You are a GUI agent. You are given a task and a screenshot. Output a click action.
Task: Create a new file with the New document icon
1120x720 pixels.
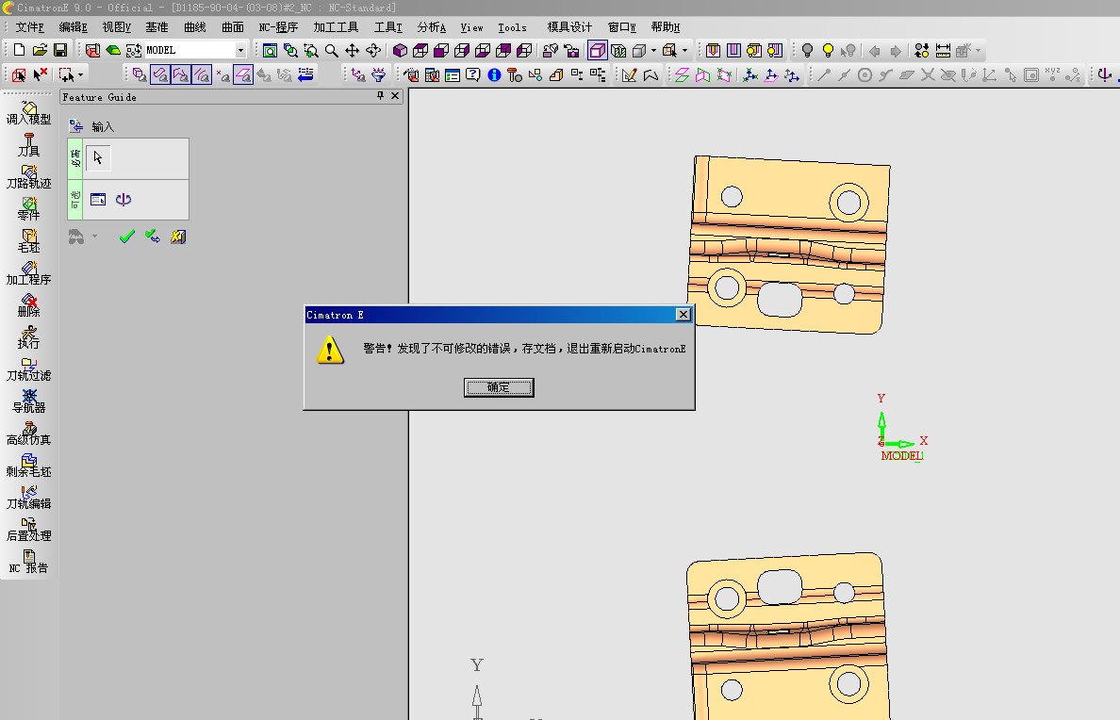point(19,50)
